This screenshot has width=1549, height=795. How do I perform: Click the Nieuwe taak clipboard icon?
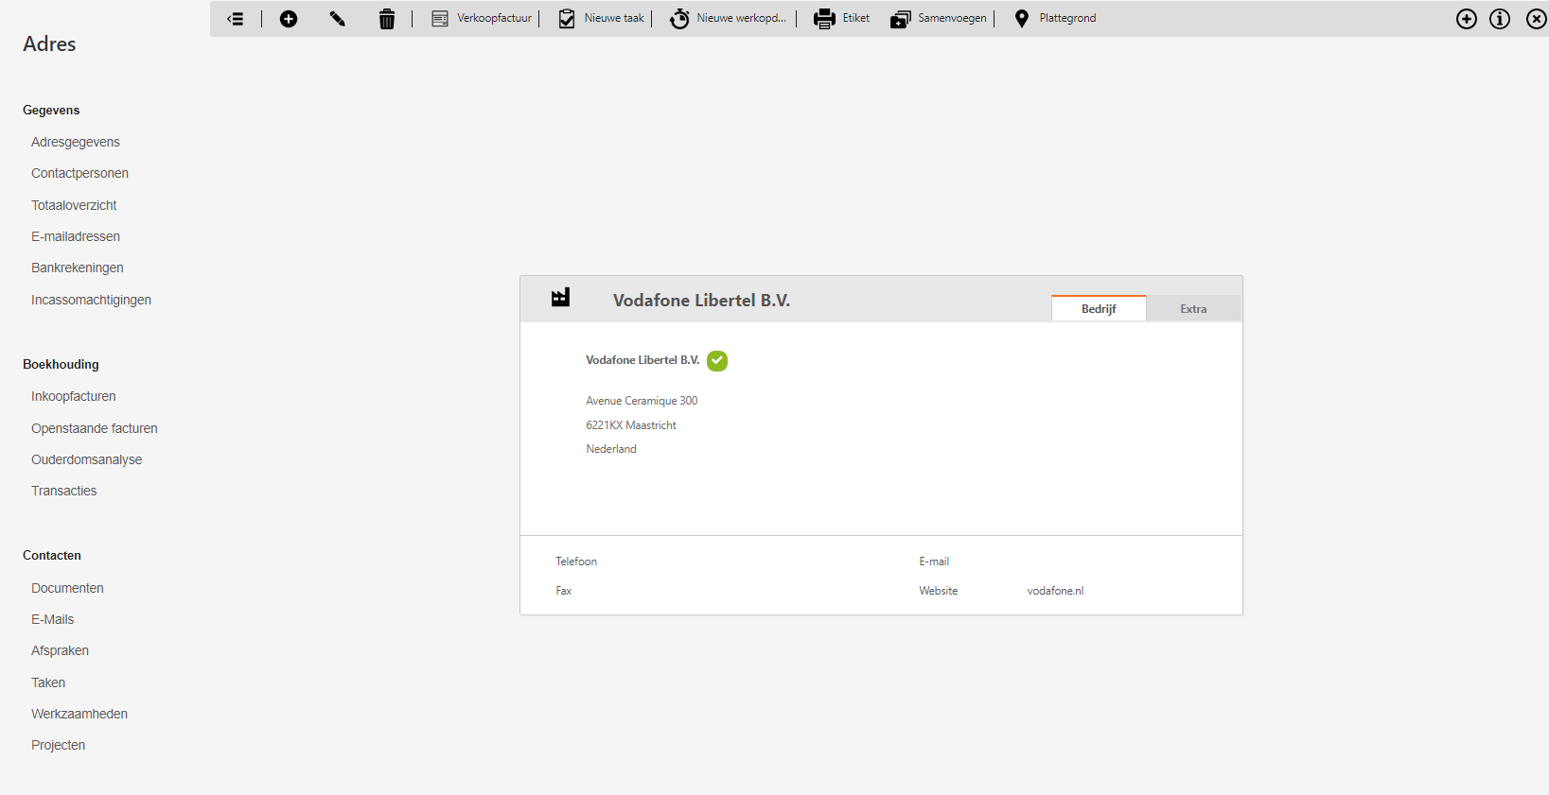(x=567, y=19)
